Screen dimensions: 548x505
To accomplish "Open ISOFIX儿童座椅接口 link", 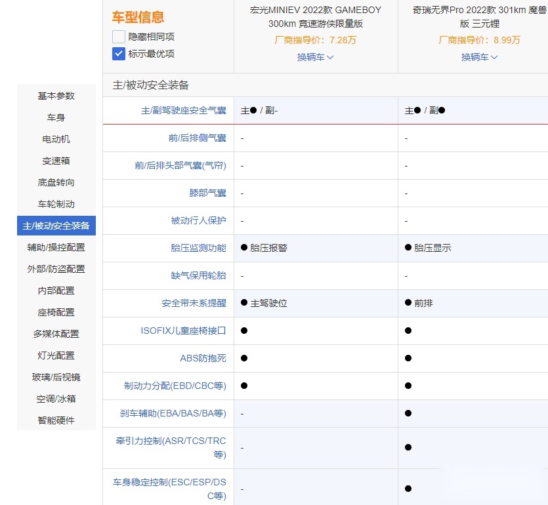I will (x=184, y=331).
